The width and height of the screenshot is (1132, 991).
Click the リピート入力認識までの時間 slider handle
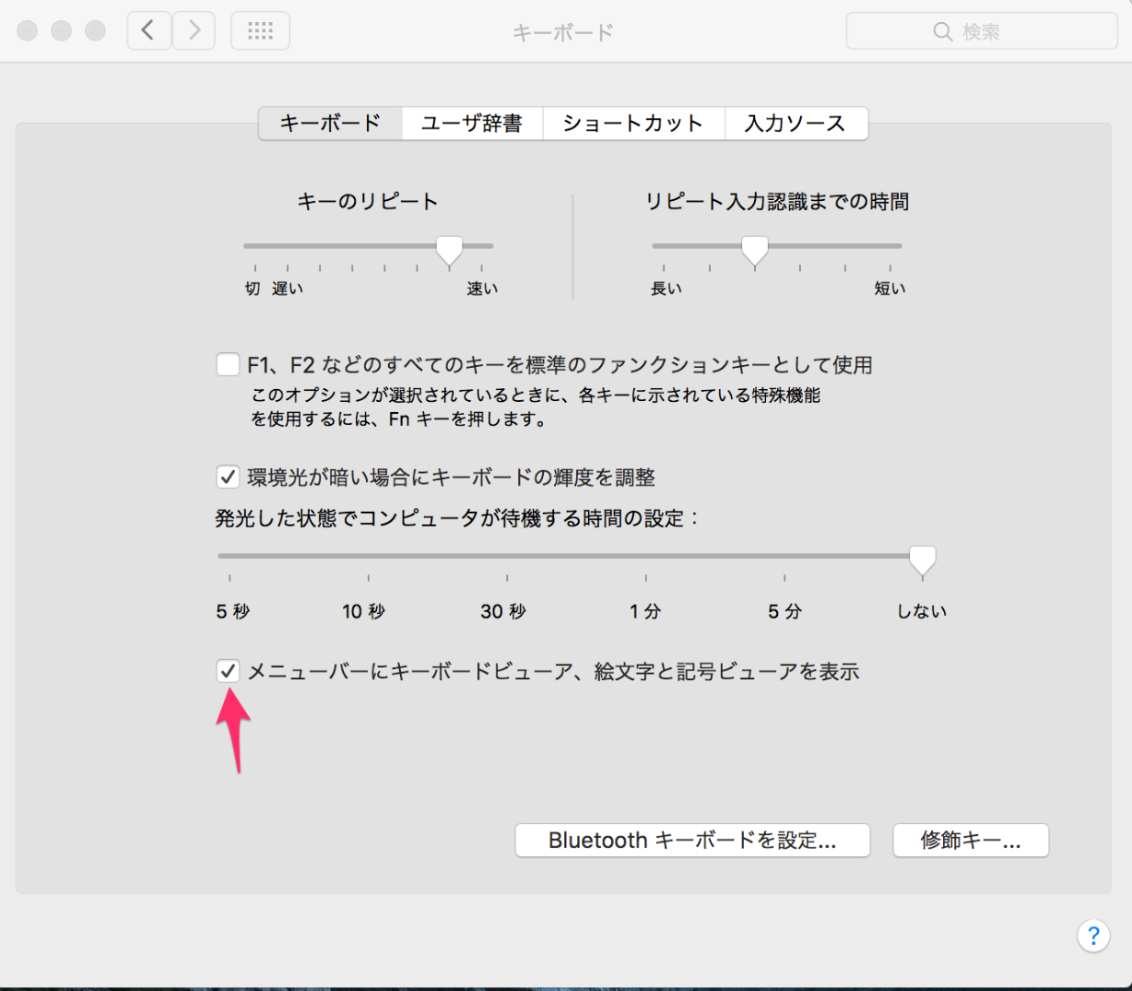click(x=754, y=250)
